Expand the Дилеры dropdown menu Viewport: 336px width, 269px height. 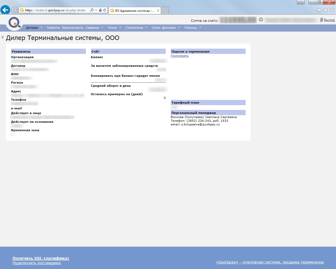pyautogui.click(x=34, y=28)
